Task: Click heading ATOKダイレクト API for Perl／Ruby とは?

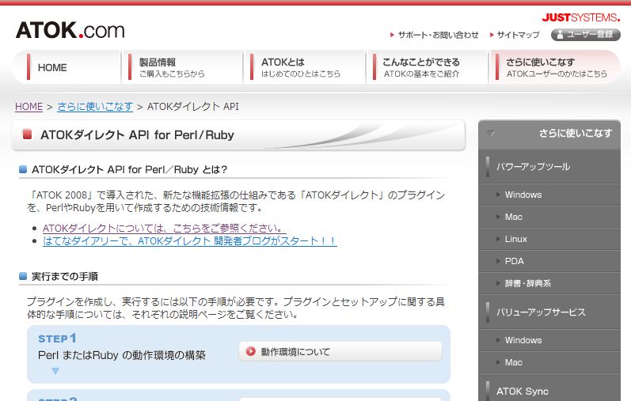Action: 130,169
